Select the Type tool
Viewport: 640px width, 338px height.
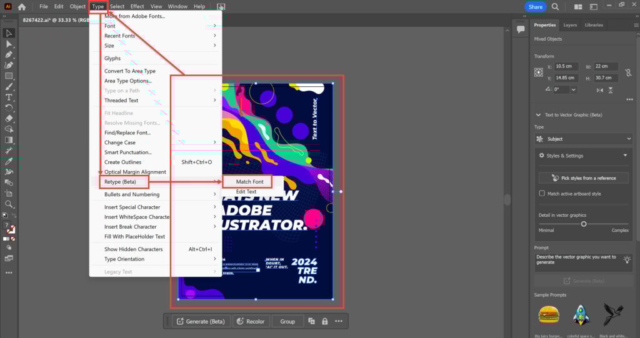pyautogui.click(x=9, y=97)
